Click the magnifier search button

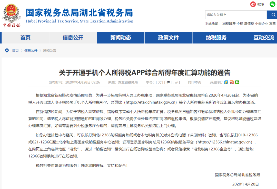[272, 15]
